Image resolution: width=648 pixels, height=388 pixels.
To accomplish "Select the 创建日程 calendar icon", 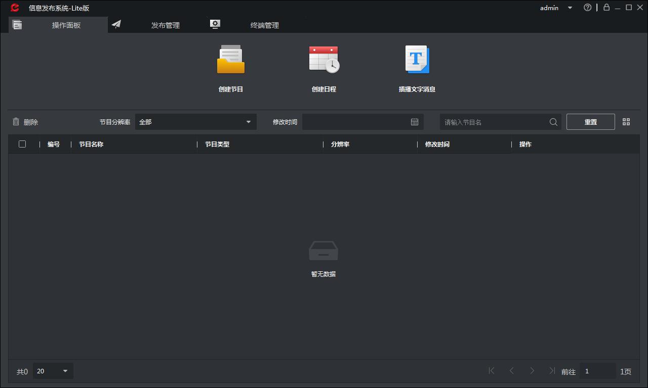I will [323, 59].
